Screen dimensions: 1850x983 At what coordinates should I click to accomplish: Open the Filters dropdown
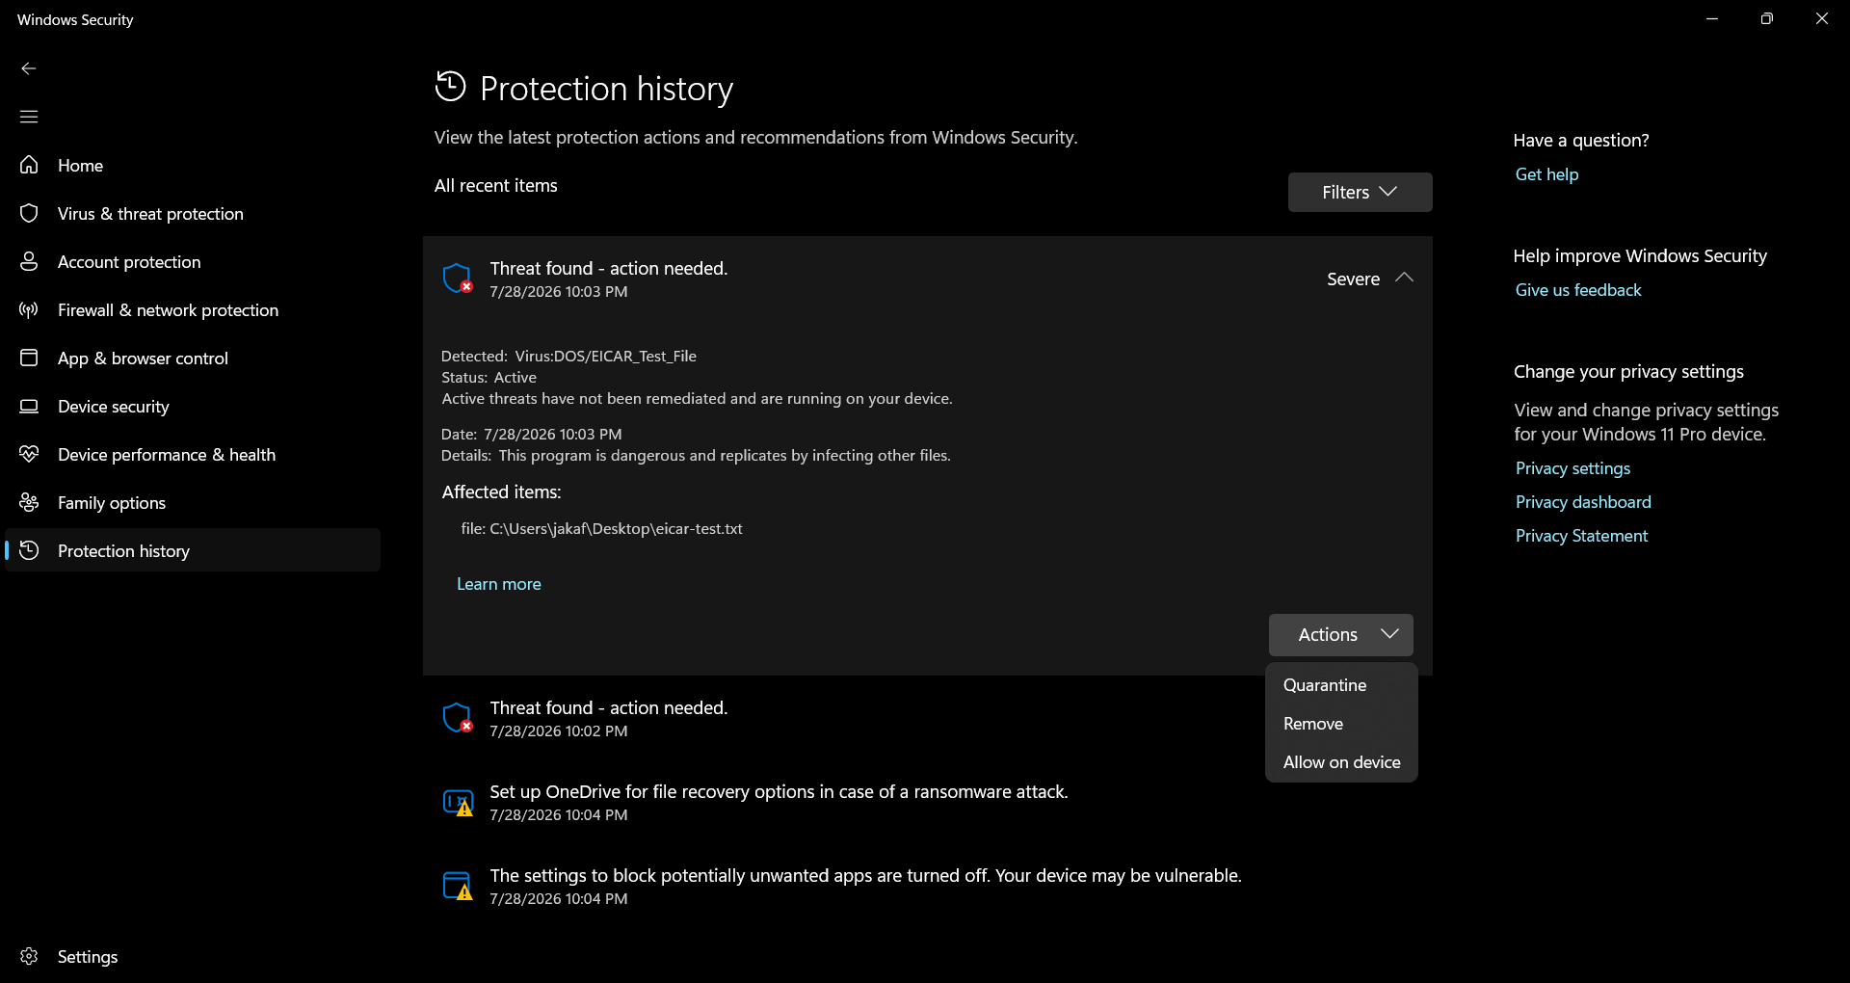[1360, 192]
